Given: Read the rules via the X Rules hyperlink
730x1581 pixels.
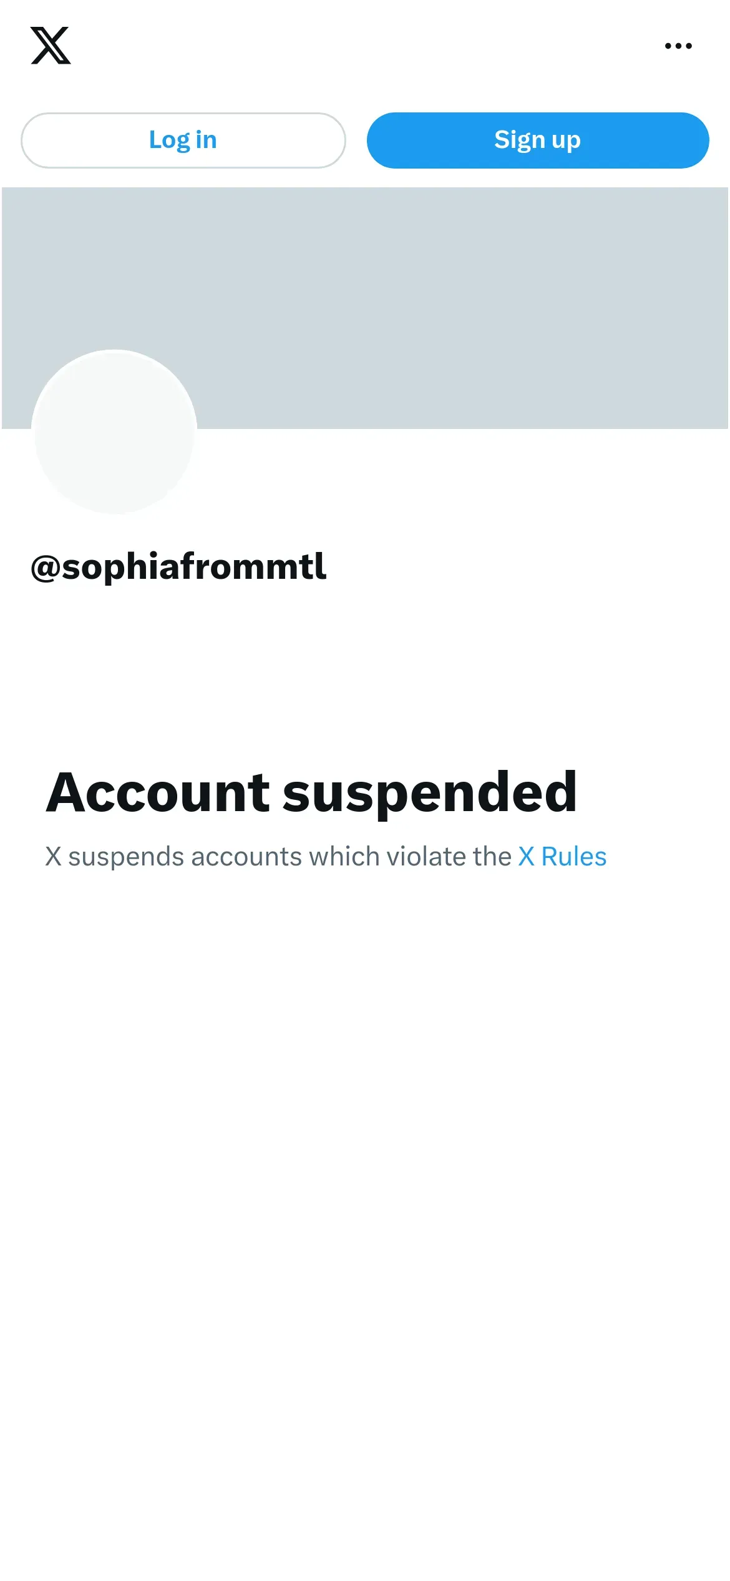Looking at the screenshot, I should 562,857.
